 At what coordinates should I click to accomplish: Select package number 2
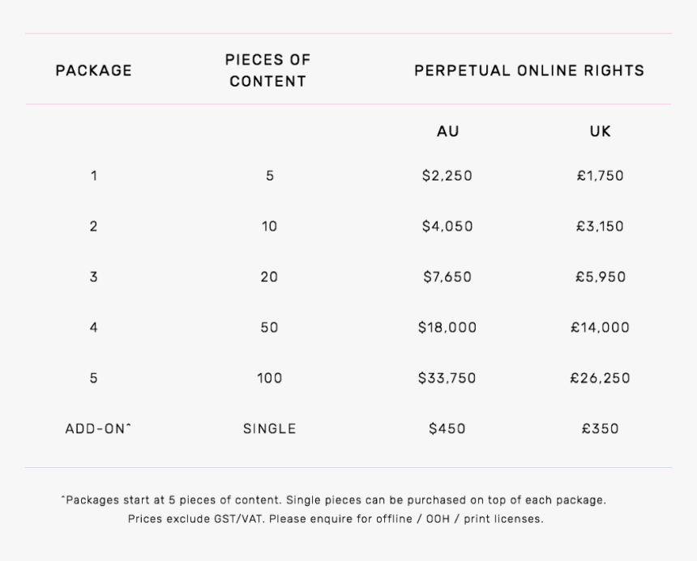(x=93, y=227)
